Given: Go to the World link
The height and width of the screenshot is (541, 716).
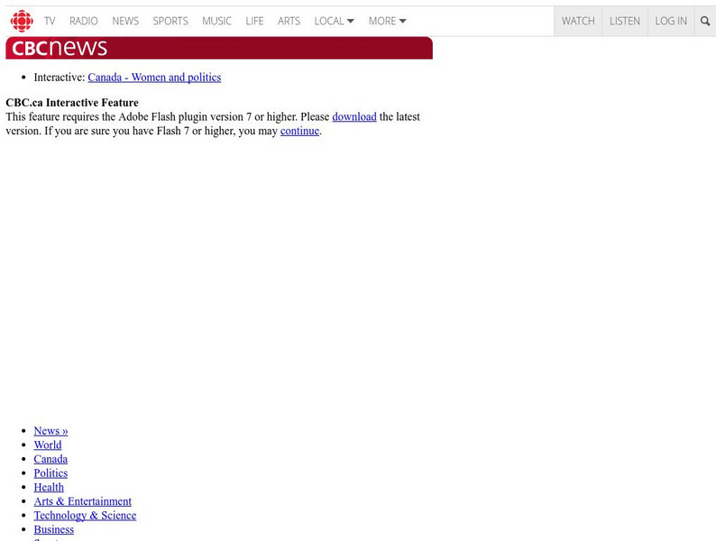Looking at the screenshot, I should coord(48,445).
